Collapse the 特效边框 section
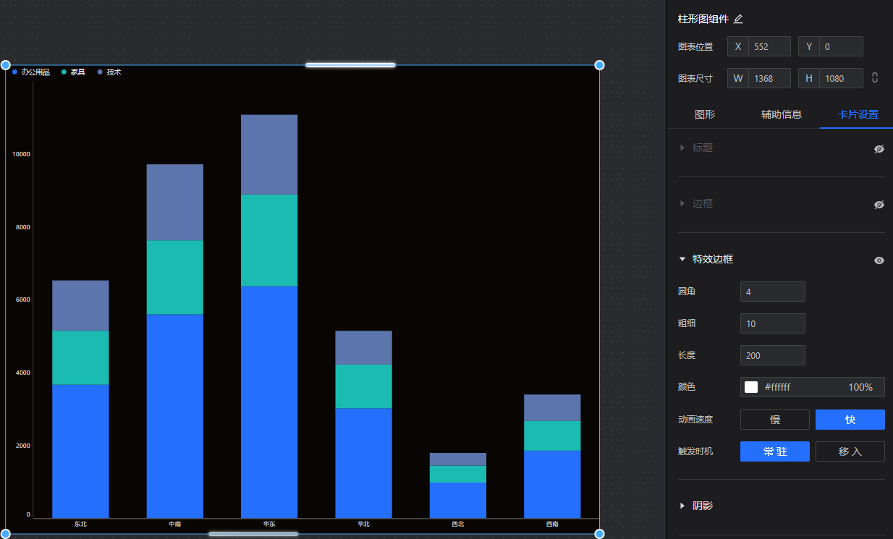 click(x=682, y=259)
